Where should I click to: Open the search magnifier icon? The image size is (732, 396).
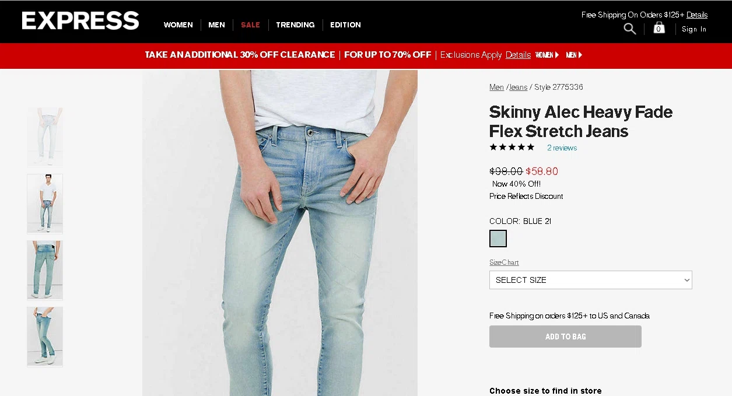click(x=630, y=29)
